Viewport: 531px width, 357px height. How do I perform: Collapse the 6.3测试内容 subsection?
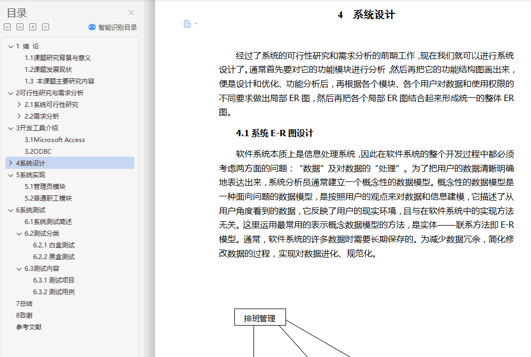click(x=19, y=269)
